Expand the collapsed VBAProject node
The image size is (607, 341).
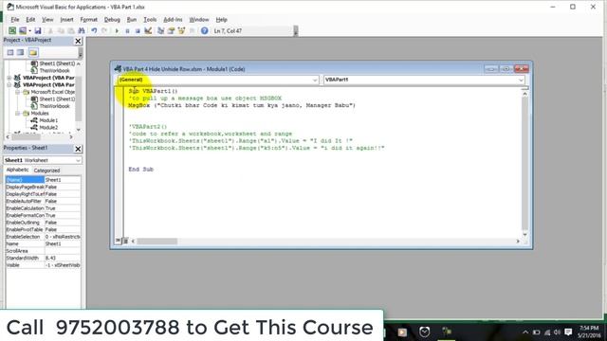point(9,78)
